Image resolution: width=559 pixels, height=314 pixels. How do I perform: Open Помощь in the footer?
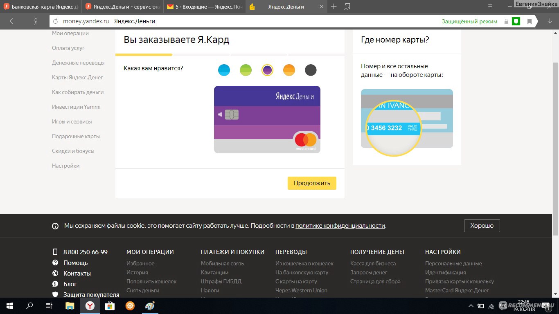click(x=75, y=262)
